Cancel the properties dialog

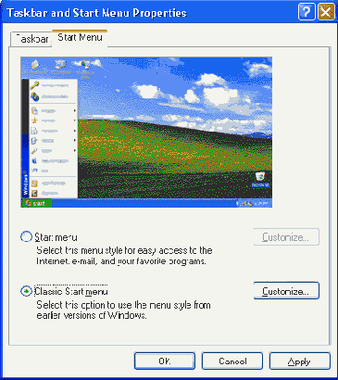click(x=232, y=361)
